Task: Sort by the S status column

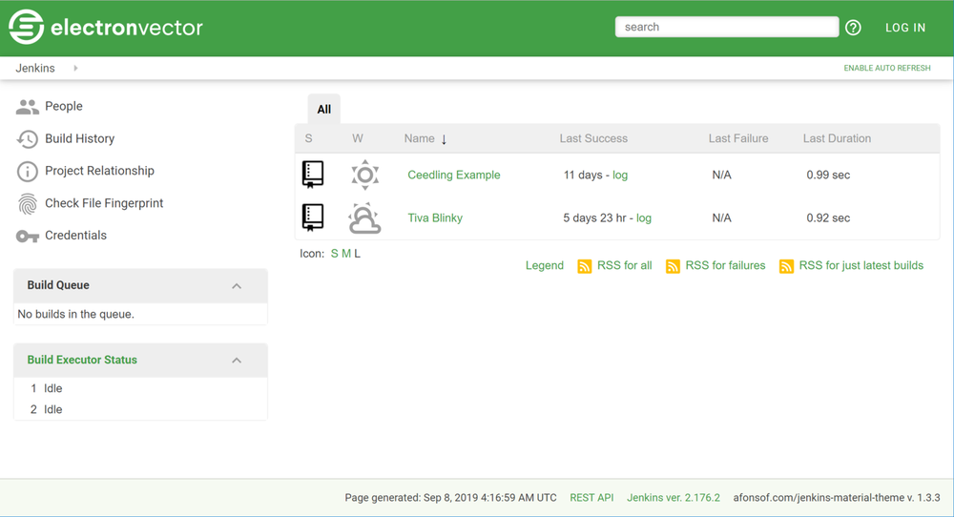Action: pyautogui.click(x=308, y=138)
